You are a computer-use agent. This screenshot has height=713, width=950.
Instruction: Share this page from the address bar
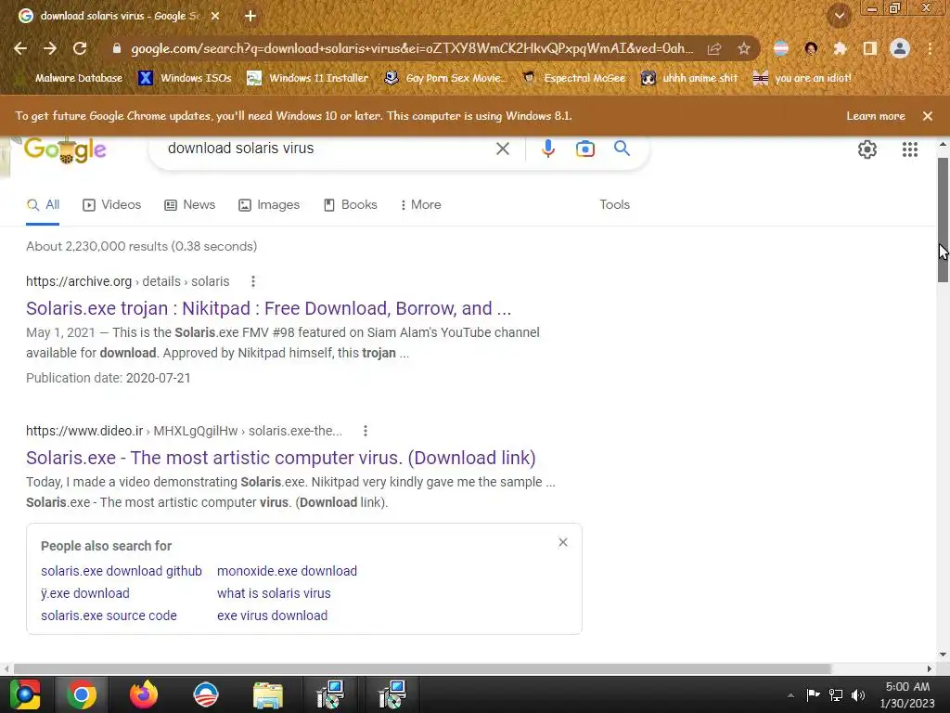(714, 48)
